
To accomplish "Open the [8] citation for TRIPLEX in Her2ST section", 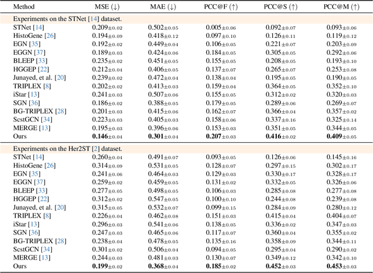I will [47, 216].
